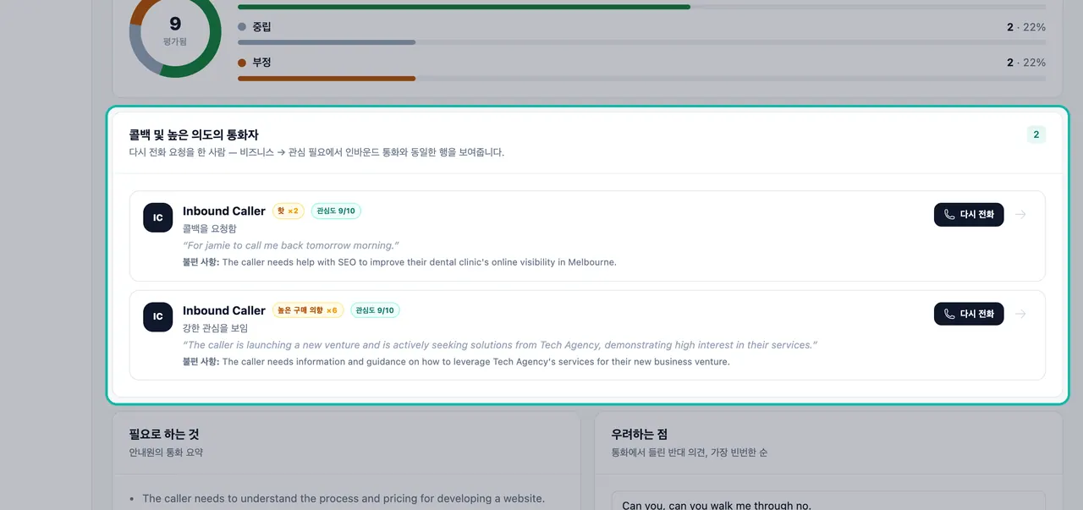
Task: Click the gray dot beside 중립
Action: [x=242, y=27]
